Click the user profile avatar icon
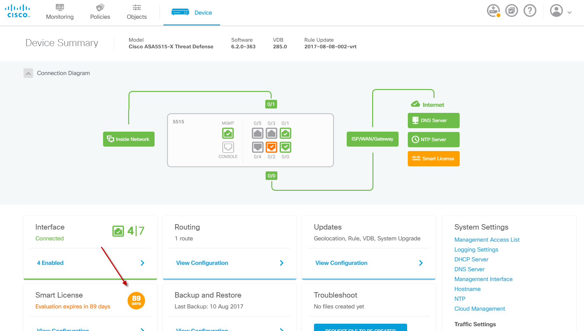This screenshot has width=584, height=331. (x=557, y=11)
